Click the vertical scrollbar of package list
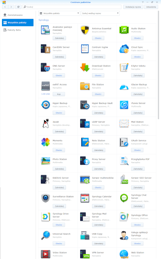Viewport: 161px width, 259px height. (x=158, y=65)
